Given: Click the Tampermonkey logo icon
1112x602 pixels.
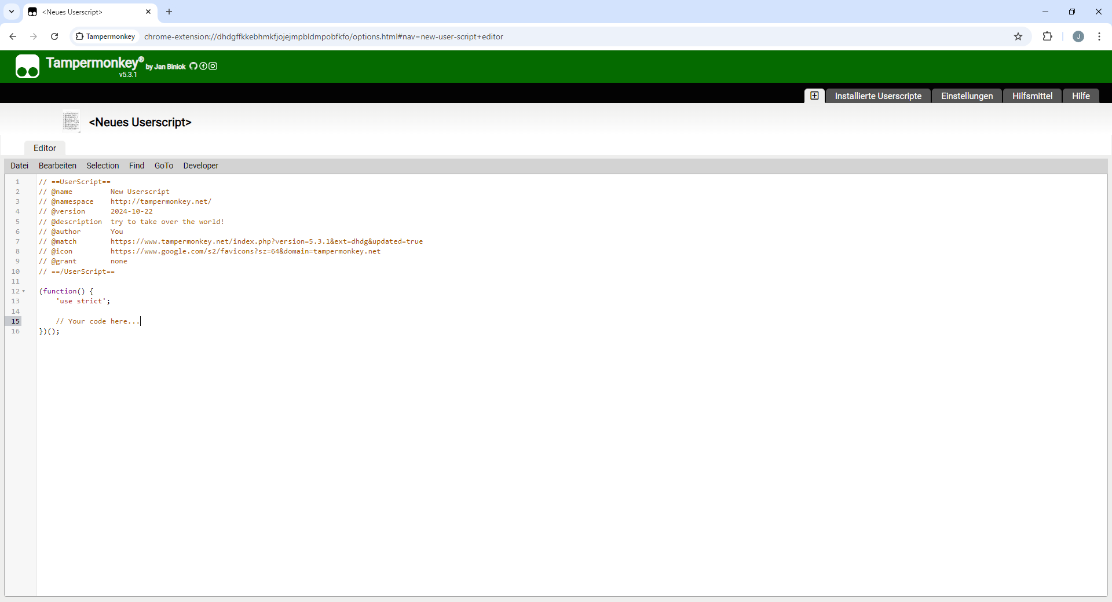Looking at the screenshot, I should click(27, 67).
